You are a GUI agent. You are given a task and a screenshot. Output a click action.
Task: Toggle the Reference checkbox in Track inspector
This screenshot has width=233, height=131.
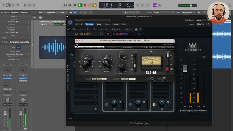coord(17,57)
